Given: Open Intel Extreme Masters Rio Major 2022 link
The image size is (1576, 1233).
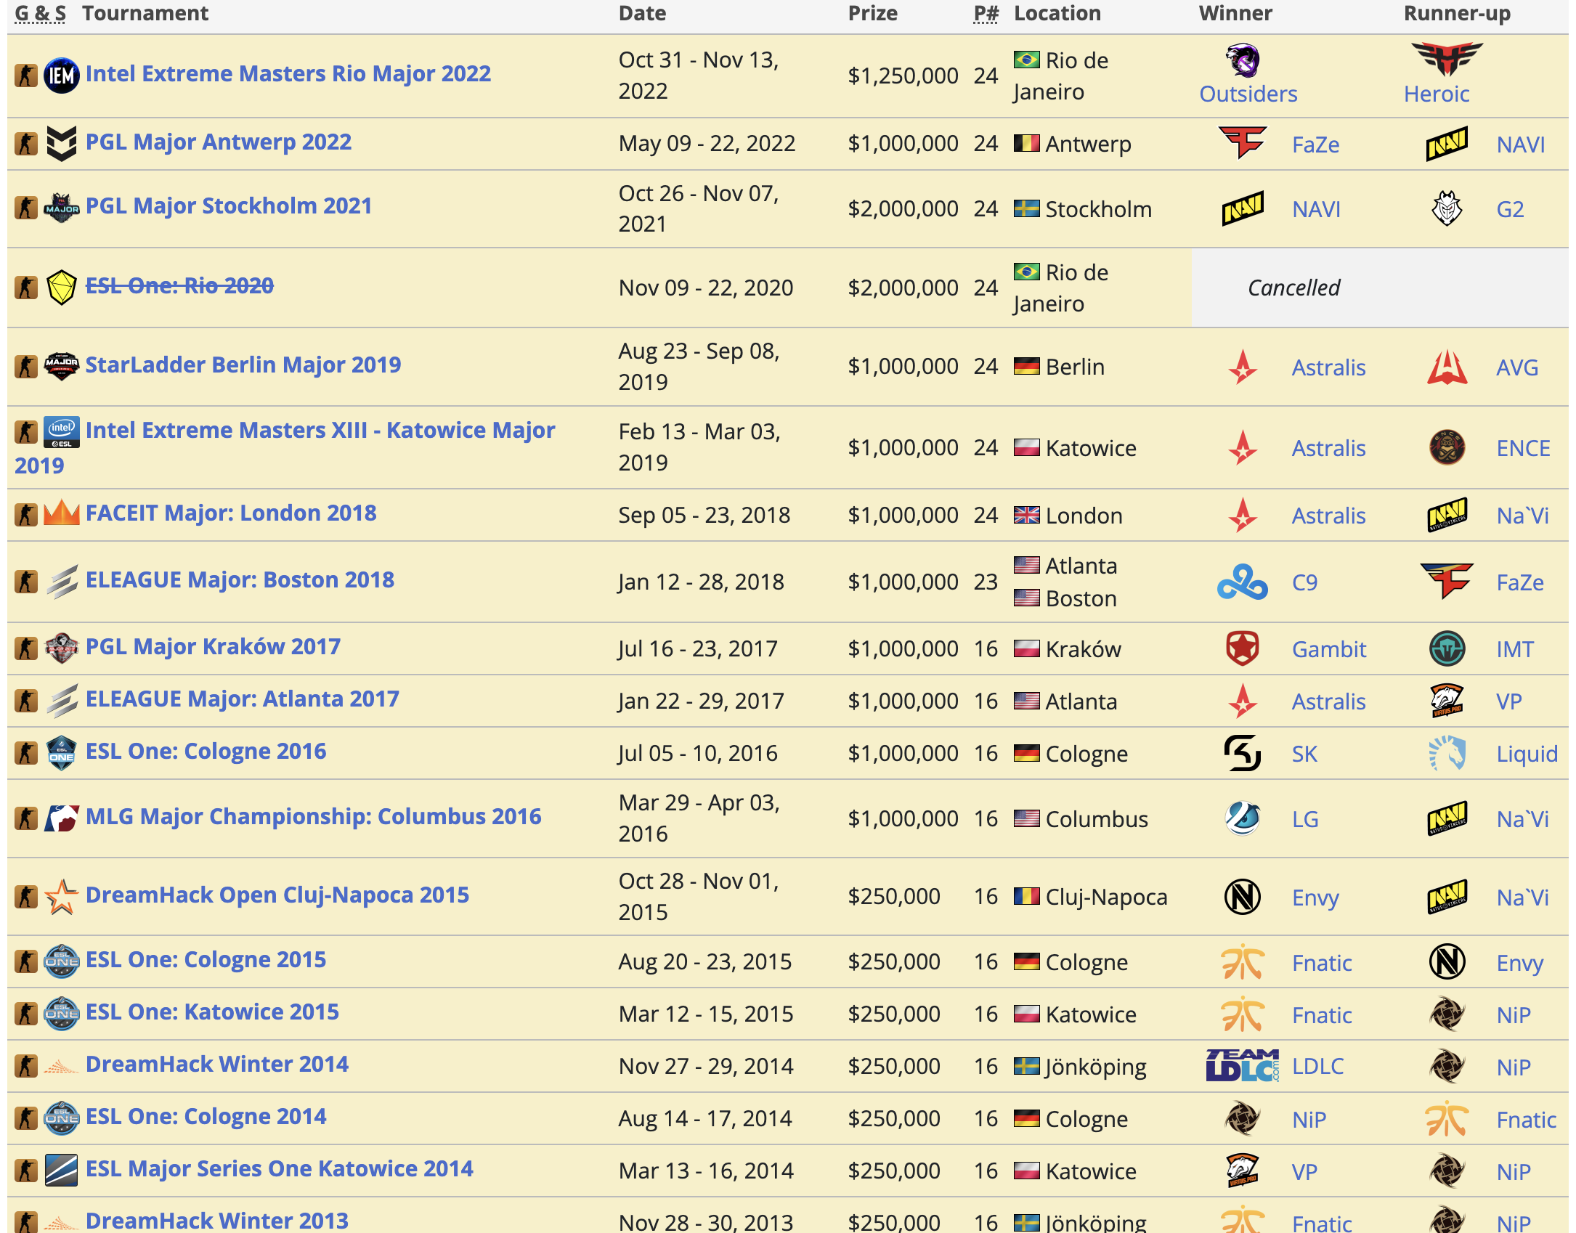Looking at the screenshot, I should 288,73.
